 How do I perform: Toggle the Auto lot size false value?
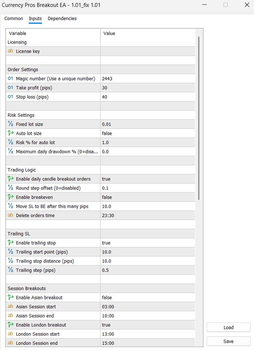(148, 133)
